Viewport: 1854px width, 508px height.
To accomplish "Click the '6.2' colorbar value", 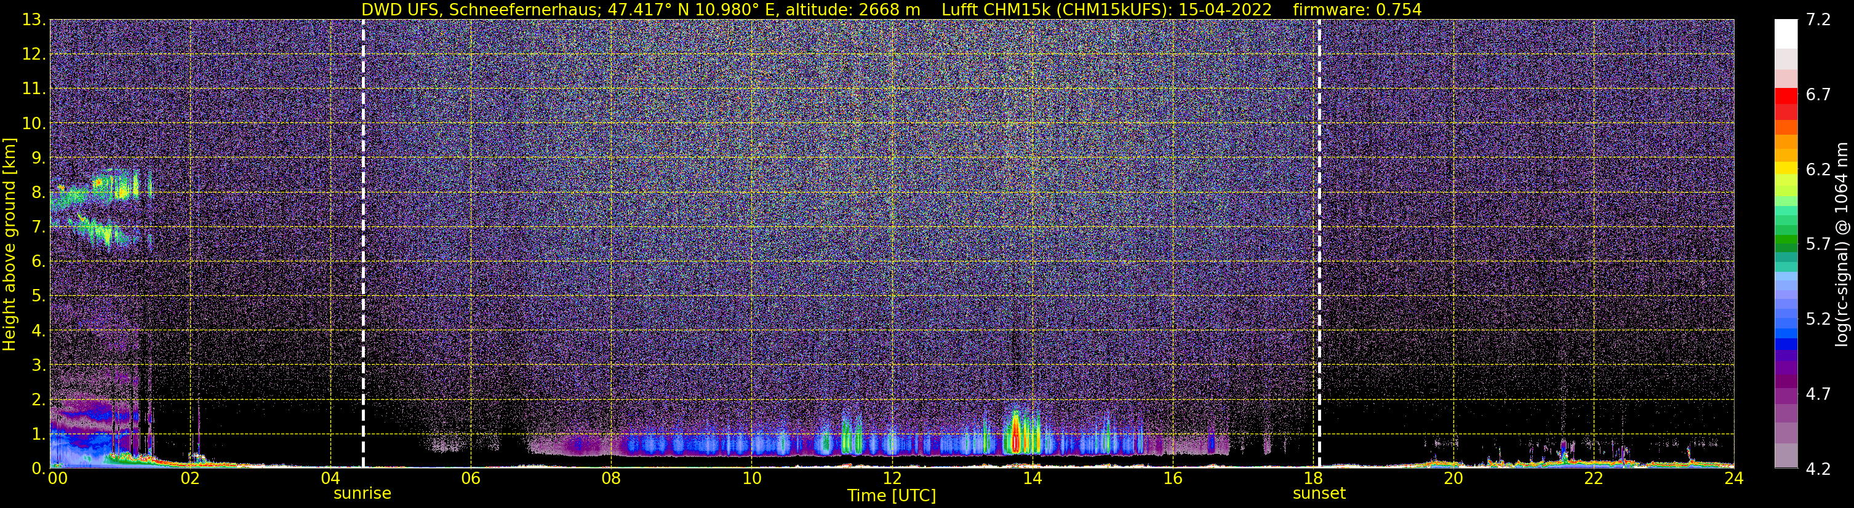I will coord(1818,170).
